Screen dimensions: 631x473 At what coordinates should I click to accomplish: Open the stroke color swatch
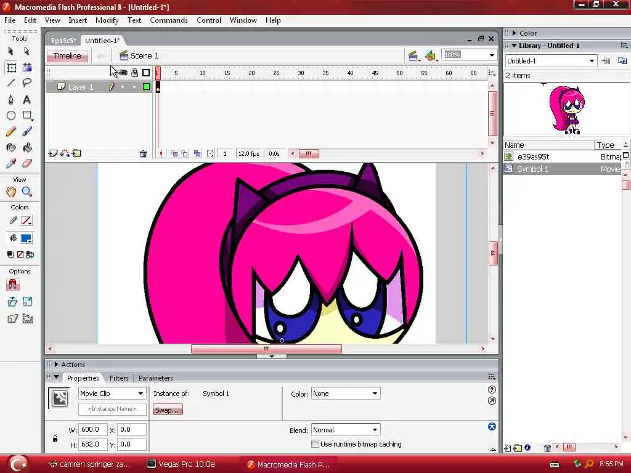point(26,220)
